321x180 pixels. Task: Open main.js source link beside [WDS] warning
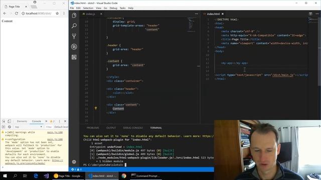55,132
